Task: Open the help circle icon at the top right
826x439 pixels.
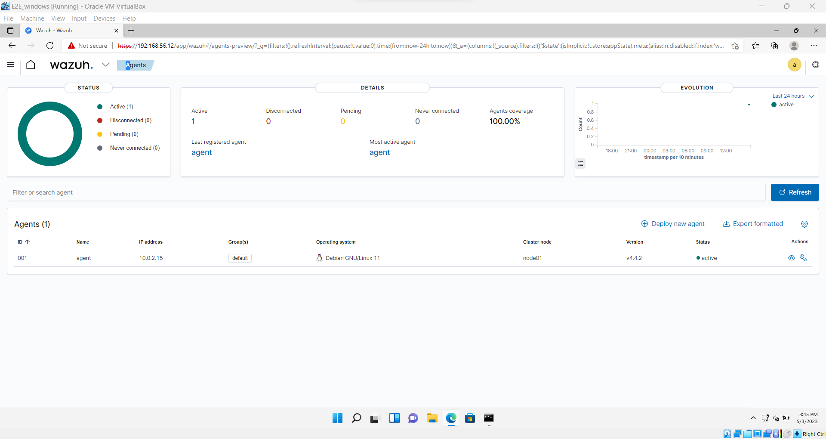Action: (x=815, y=65)
